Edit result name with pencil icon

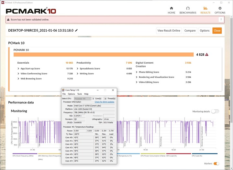tap(76, 30)
